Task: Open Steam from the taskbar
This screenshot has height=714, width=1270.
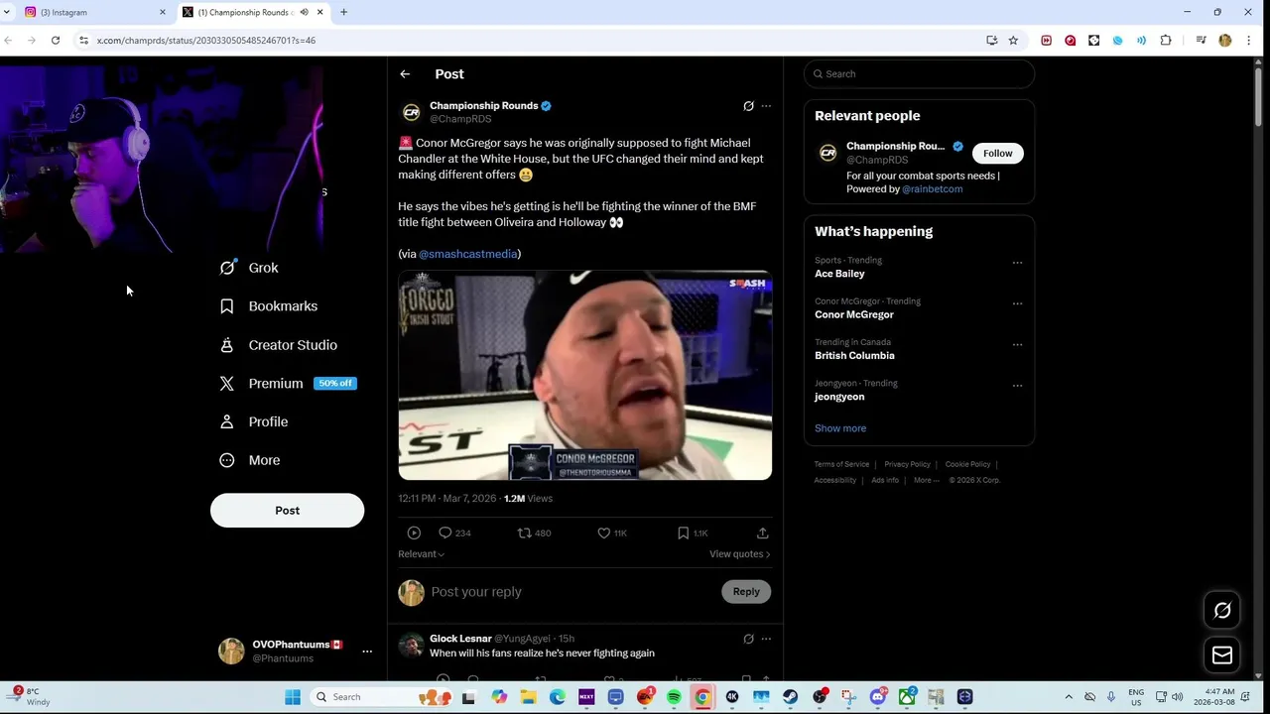Action: tap(790, 697)
